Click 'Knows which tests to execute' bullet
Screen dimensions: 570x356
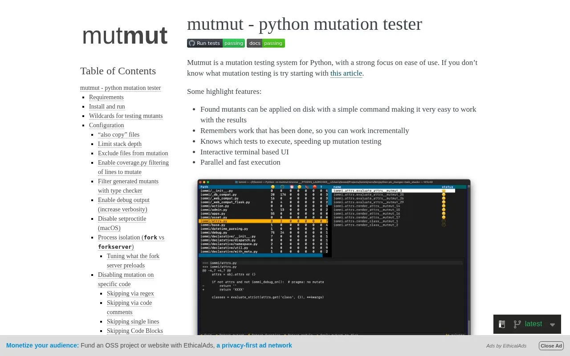click(x=291, y=141)
